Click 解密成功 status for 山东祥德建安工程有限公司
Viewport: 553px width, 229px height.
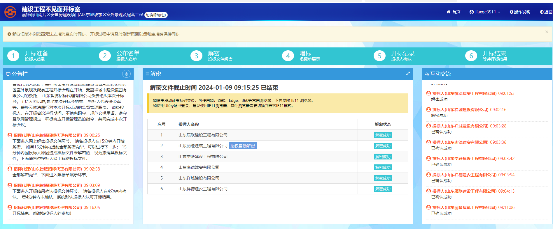point(383,189)
